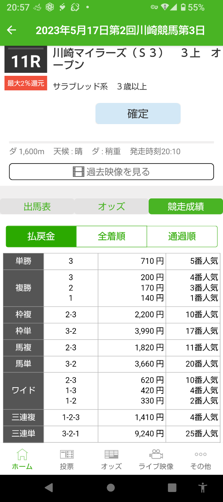Tap the back arrow in header
Image resolution: width=223 pixels, height=502 pixels.
click(12, 30)
